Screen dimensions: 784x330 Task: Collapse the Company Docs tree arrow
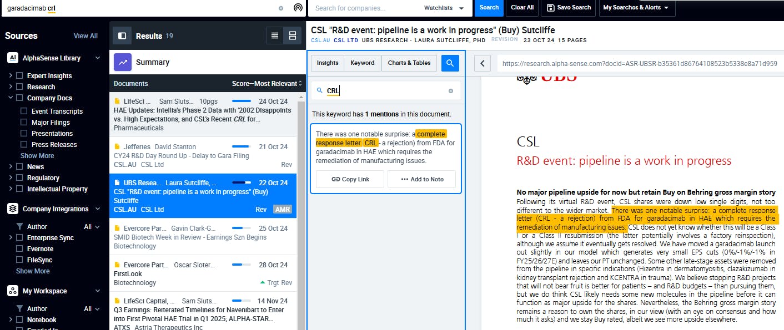click(x=11, y=98)
